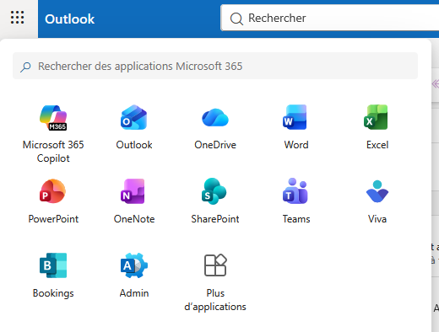
Task: Click the double chevron collapse arrow at right edge
Action: [x=436, y=83]
